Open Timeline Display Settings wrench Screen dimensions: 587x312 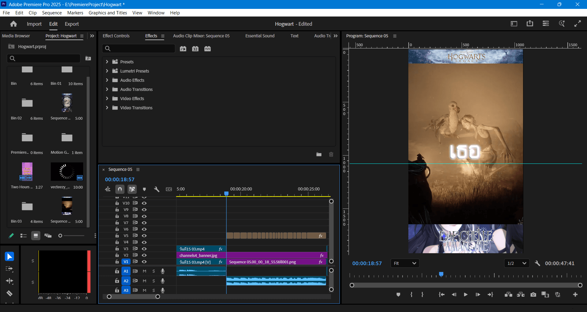(x=157, y=189)
